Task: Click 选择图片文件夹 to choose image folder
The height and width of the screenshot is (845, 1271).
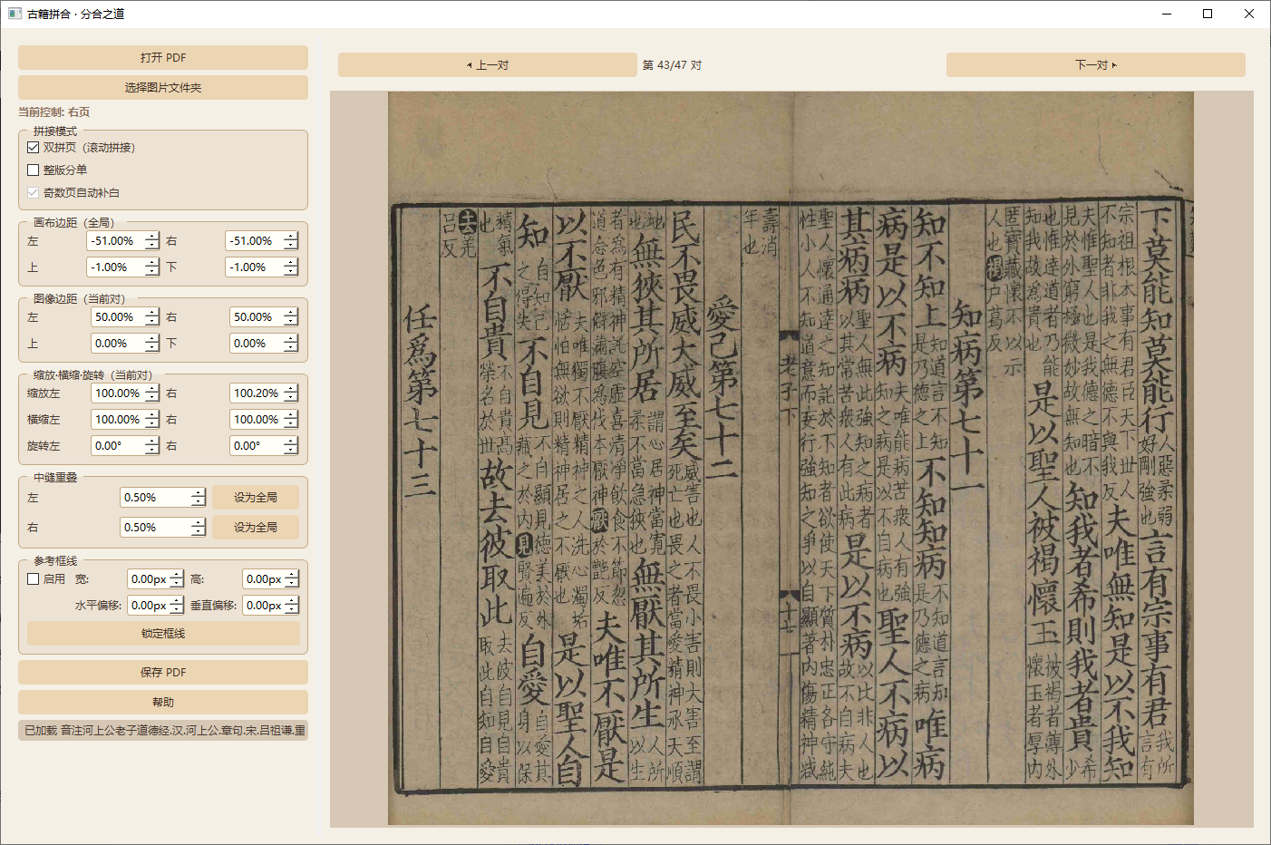Action: (163, 87)
